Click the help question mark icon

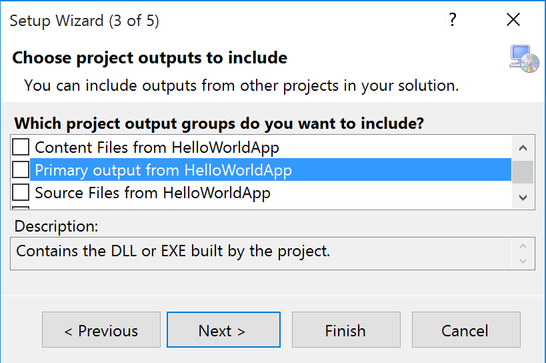pos(452,20)
